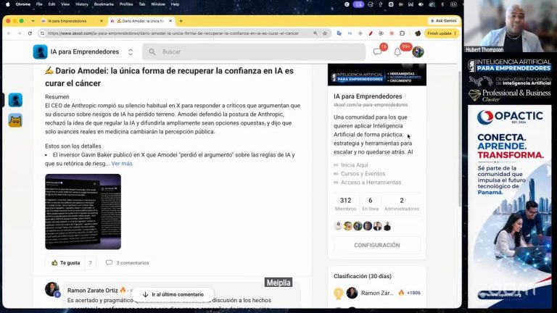This screenshot has width=557, height=313.
Task: Open Ramon Zarate Ortiz commenter profile name
Action: tap(92, 291)
